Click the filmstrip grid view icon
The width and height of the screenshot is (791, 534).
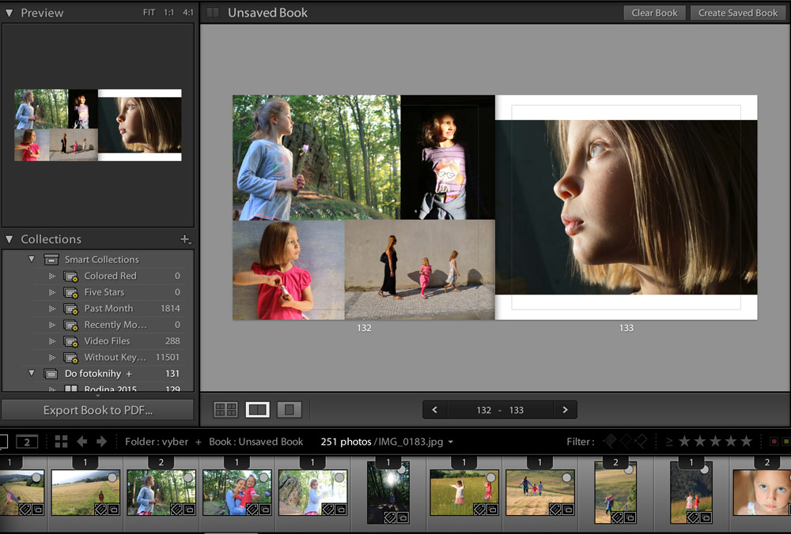point(61,442)
